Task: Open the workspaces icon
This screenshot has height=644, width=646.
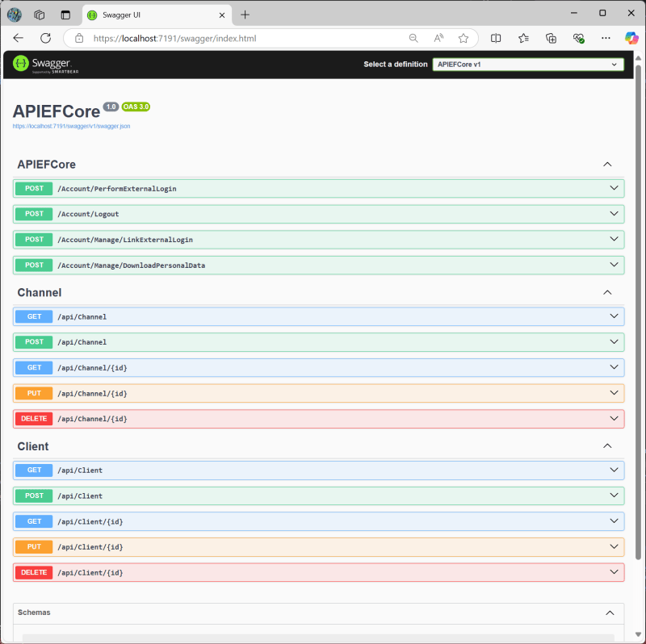Action: [40, 15]
